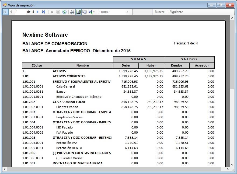Click Deudor value 7,385.14

click(x=182, y=138)
